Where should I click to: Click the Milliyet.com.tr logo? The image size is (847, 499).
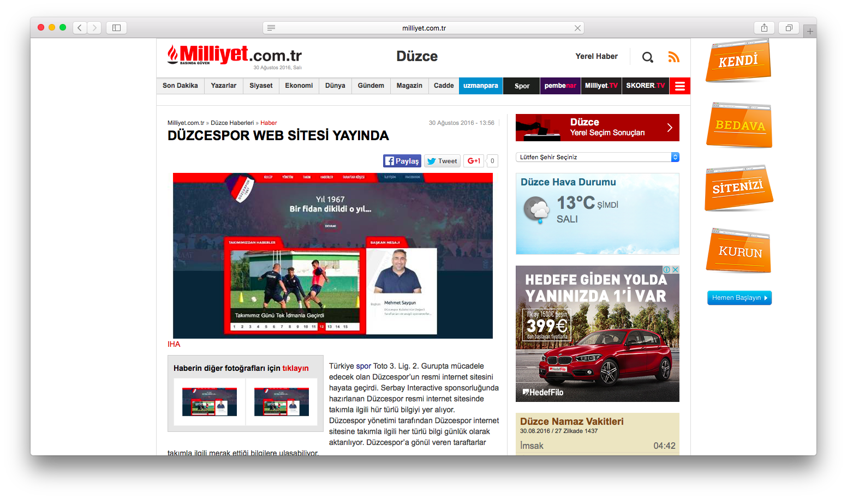pyautogui.click(x=235, y=55)
